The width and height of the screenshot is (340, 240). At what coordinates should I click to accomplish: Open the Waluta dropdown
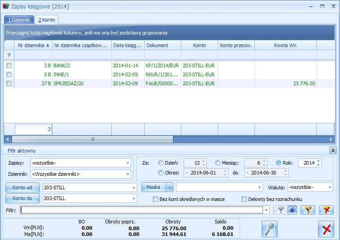click(330, 187)
